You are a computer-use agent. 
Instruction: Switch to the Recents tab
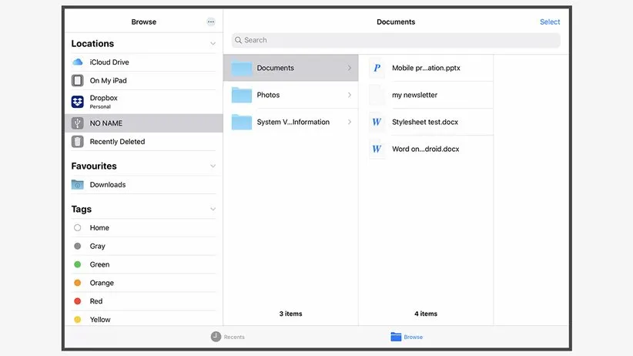[x=228, y=337]
